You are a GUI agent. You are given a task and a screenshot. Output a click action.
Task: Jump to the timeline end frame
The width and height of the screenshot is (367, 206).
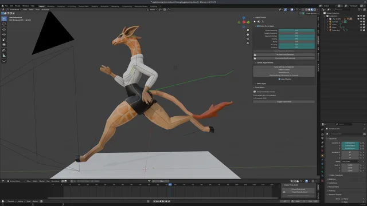click(169, 201)
